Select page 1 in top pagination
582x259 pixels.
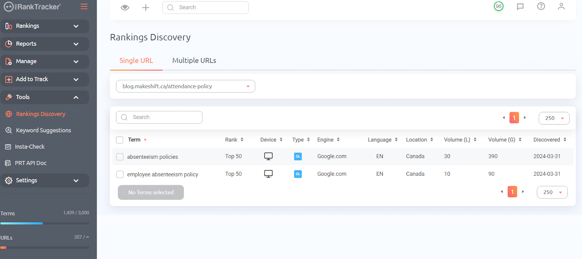pyautogui.click(x=514, y=118)
